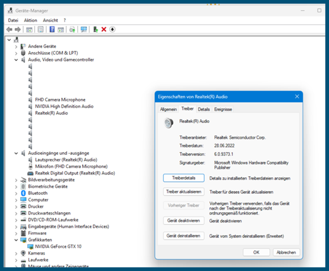
Task: Expand the Bluetooth category
Action: click(16, 194)
